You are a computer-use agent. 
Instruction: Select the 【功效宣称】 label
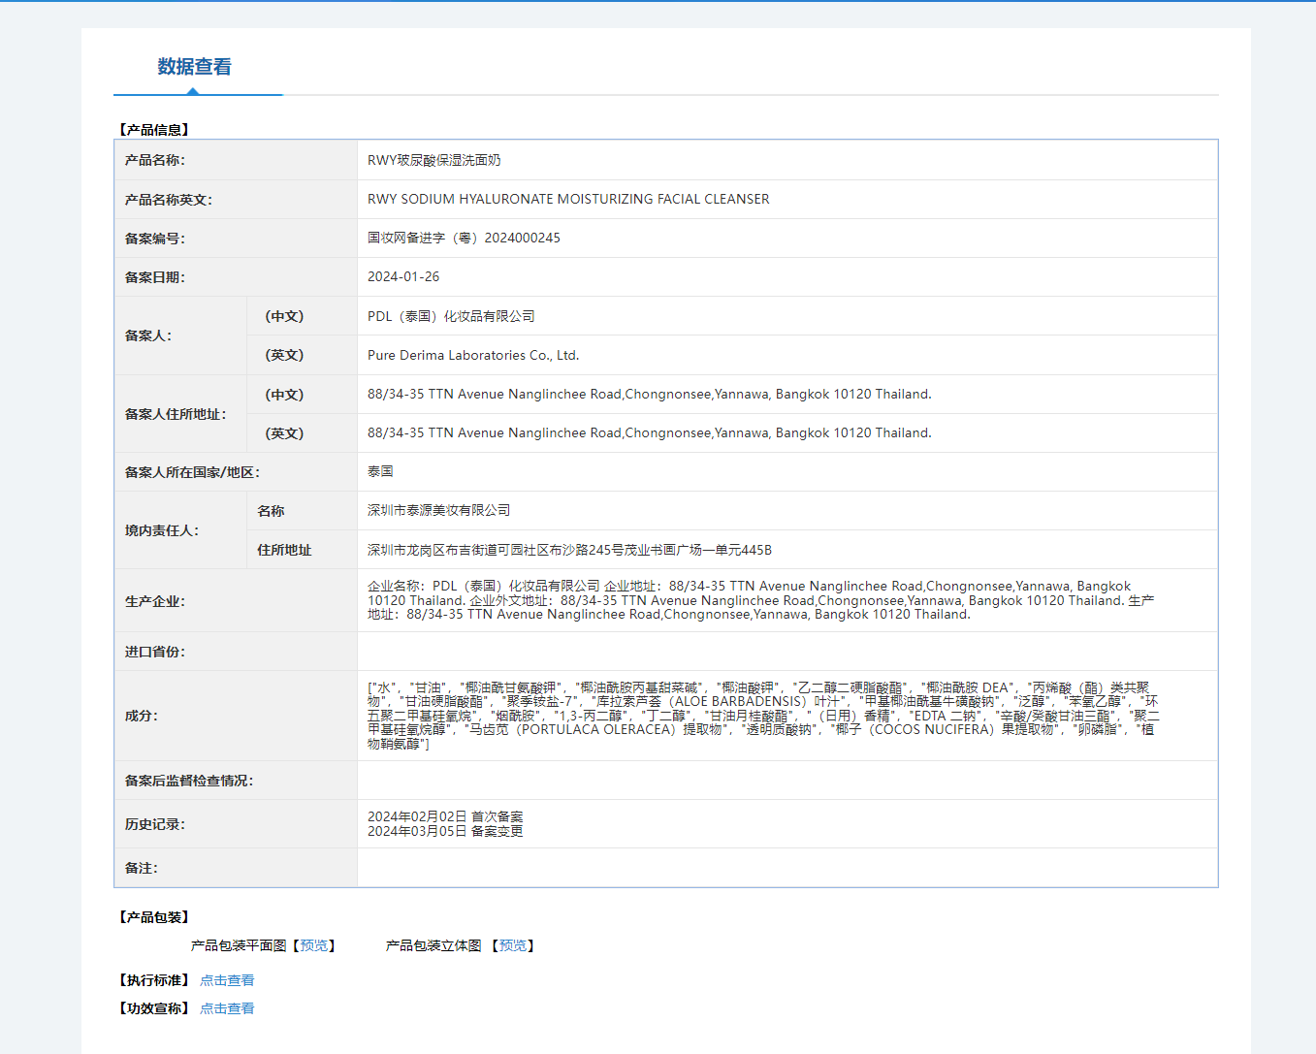click(154, 1008)
